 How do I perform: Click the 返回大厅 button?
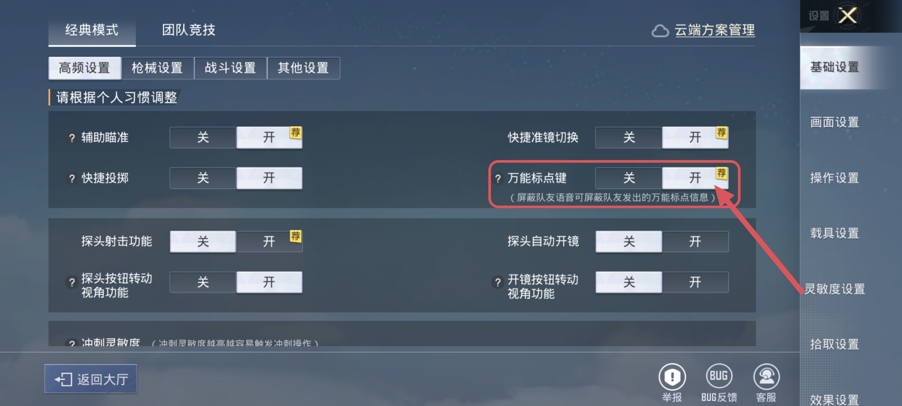pos(91,379)
